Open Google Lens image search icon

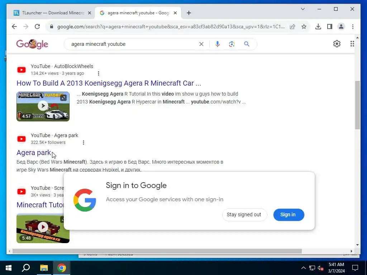pyautogui.click(x=232, y=44)
